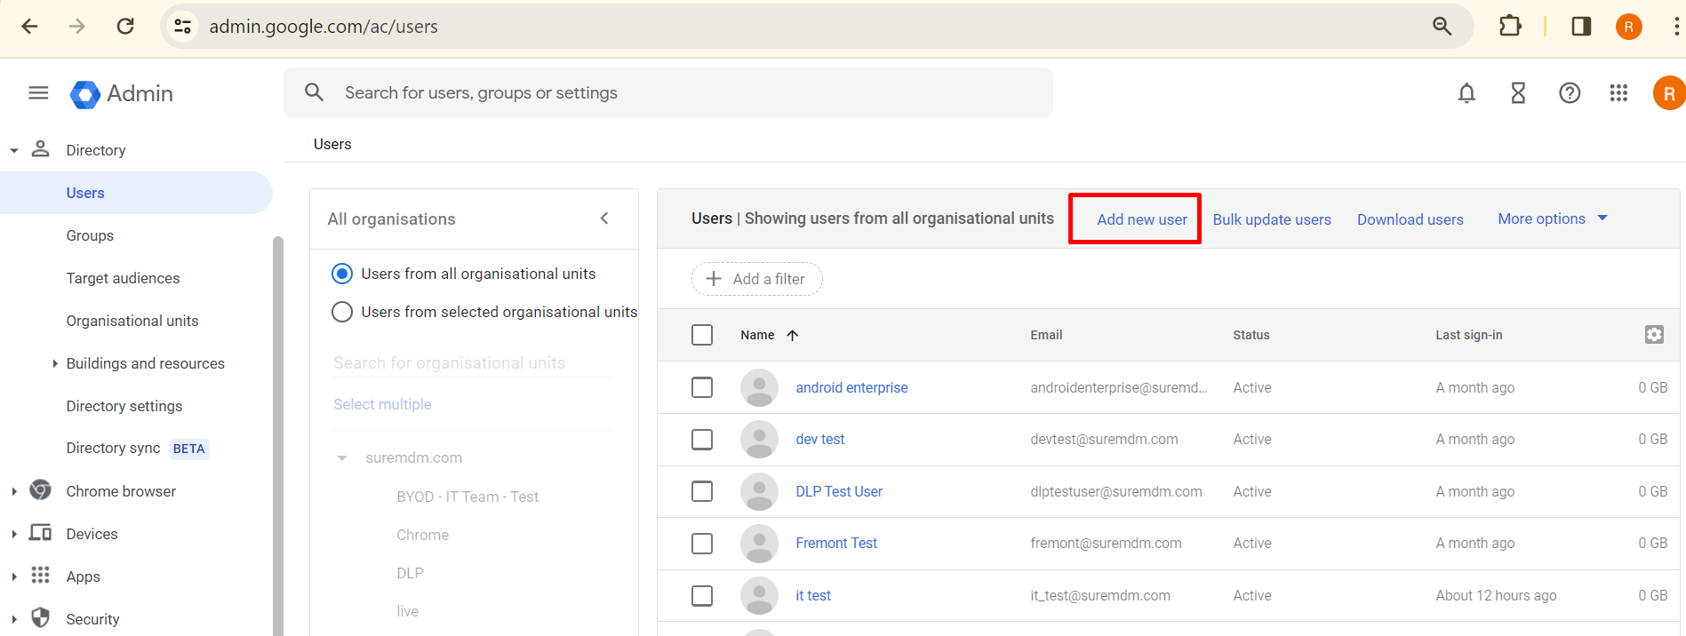The image size is (1686, 636).
Task: Open the DLP Test User link
Action: point(839,491)
